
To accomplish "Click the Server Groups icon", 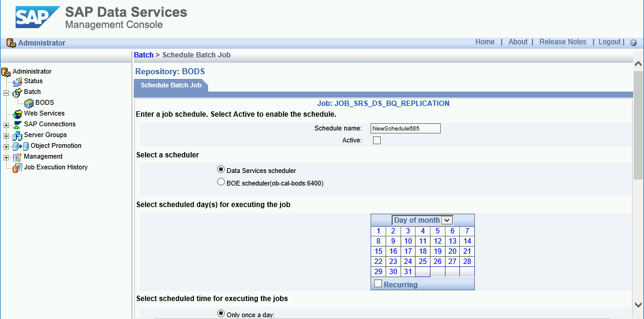I will point(17,135).
